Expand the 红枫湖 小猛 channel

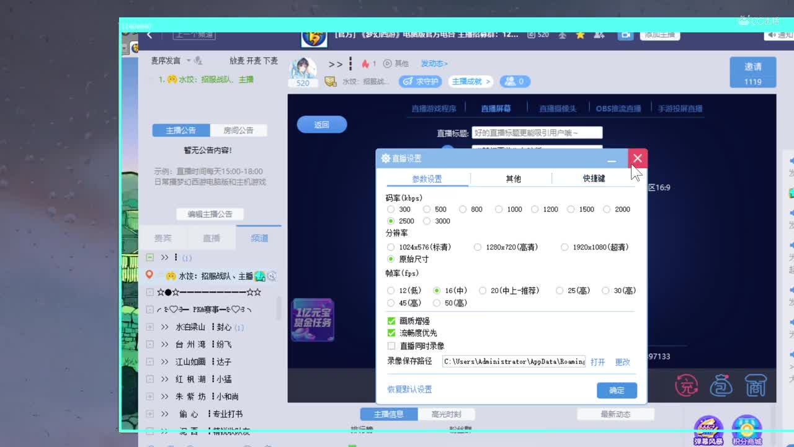point(149,379)
